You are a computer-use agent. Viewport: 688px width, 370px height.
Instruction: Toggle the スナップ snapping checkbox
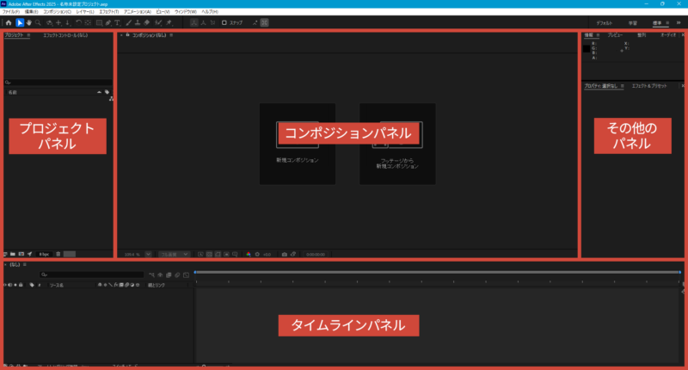pos(224,23)
